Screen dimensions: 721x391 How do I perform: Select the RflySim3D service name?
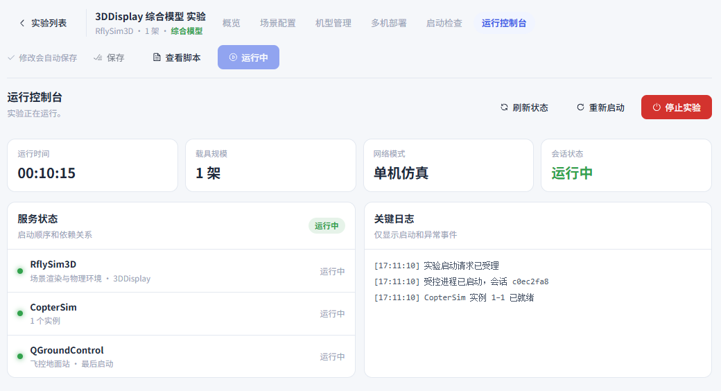coord(53,265)
